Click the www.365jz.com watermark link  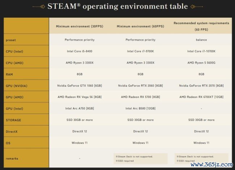tap(211, 165)
